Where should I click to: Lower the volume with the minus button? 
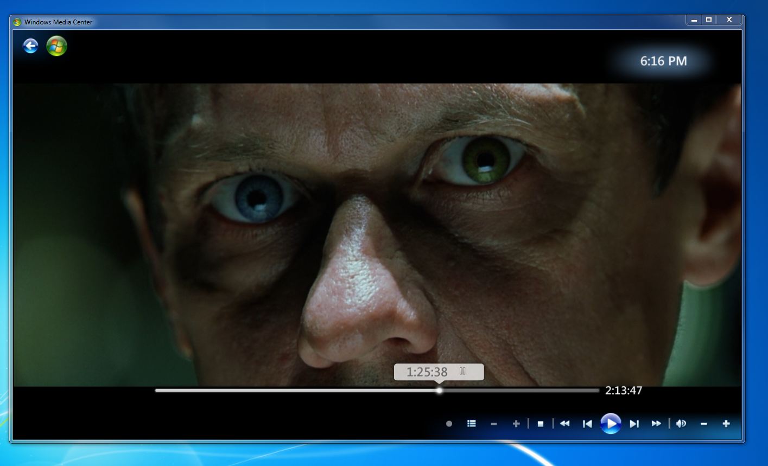click(704, 424)
